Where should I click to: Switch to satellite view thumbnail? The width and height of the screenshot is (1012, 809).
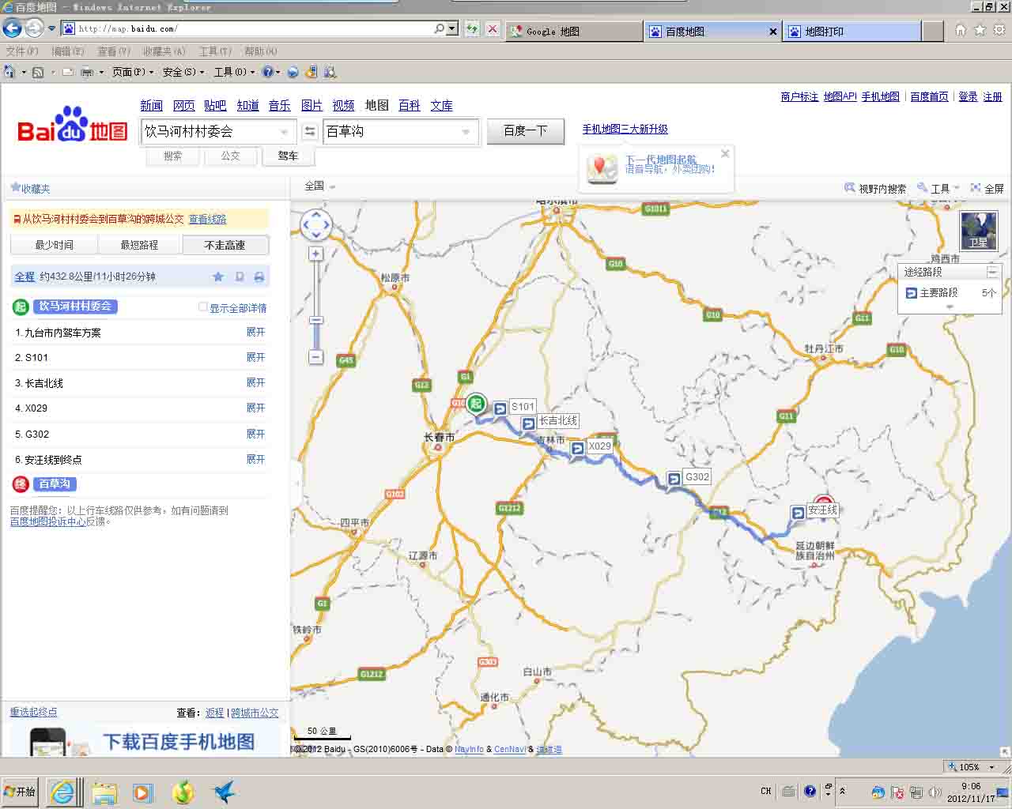[979, 231]
